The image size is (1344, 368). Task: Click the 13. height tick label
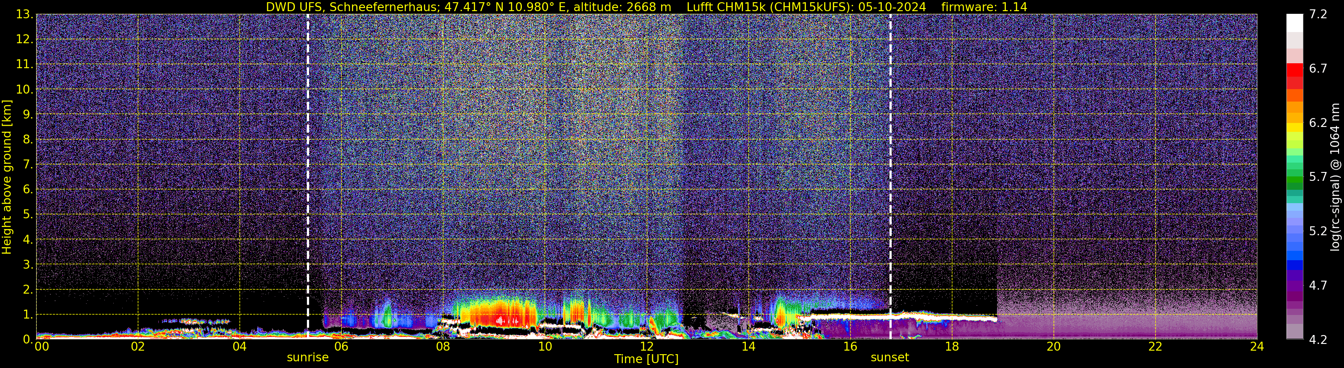click(24, 14)
